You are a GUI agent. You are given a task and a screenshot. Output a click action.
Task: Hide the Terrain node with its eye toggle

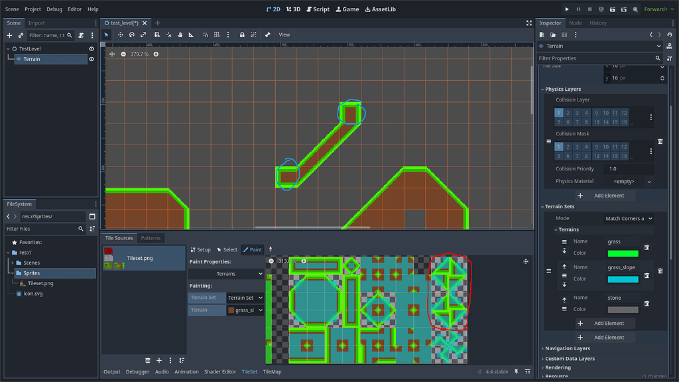click(91, 58)
